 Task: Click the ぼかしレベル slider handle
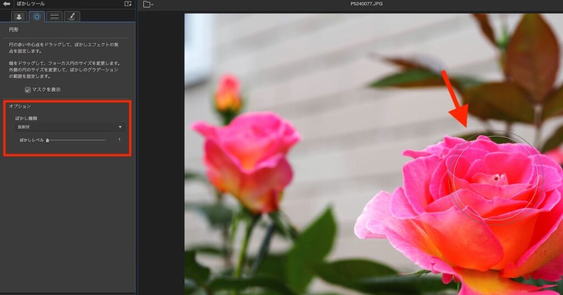point(47,140)
